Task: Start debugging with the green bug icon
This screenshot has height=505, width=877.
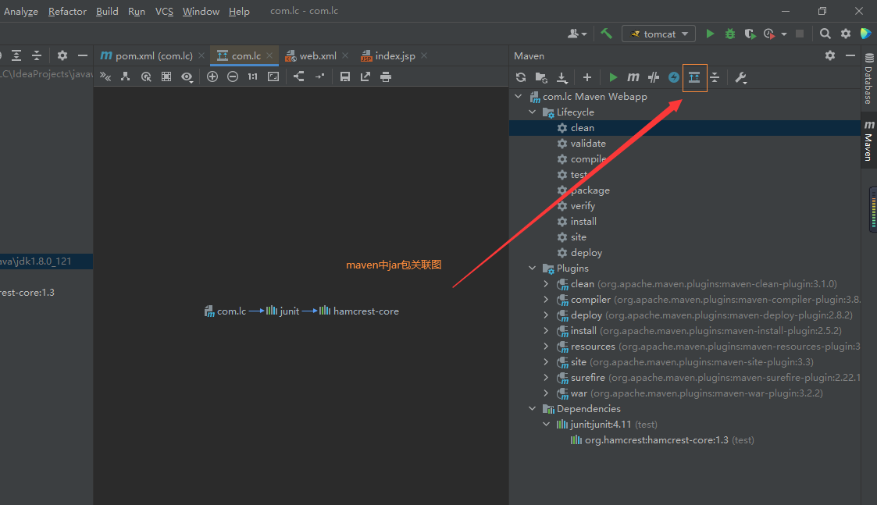Action: [x=730, y=34]
